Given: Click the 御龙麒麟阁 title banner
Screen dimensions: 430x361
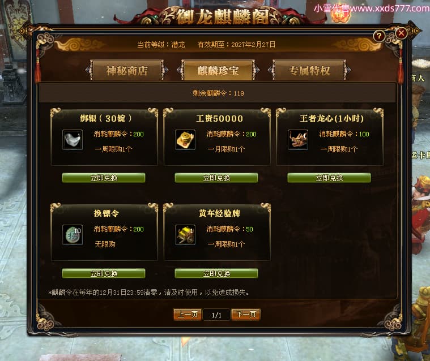Looking at the screenshot, I should coord(223,16).
